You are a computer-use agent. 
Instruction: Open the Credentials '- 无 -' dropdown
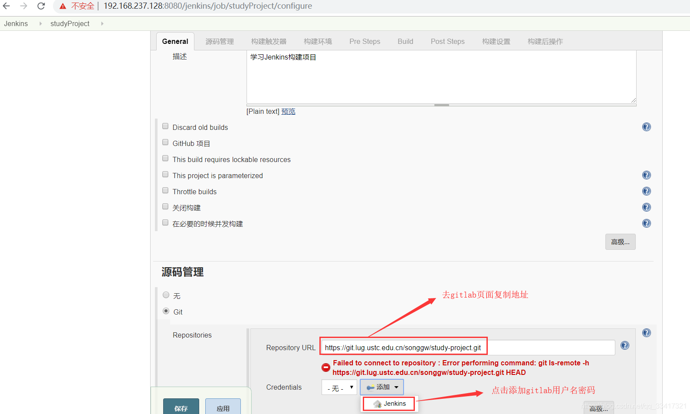[x=339, y=387]
